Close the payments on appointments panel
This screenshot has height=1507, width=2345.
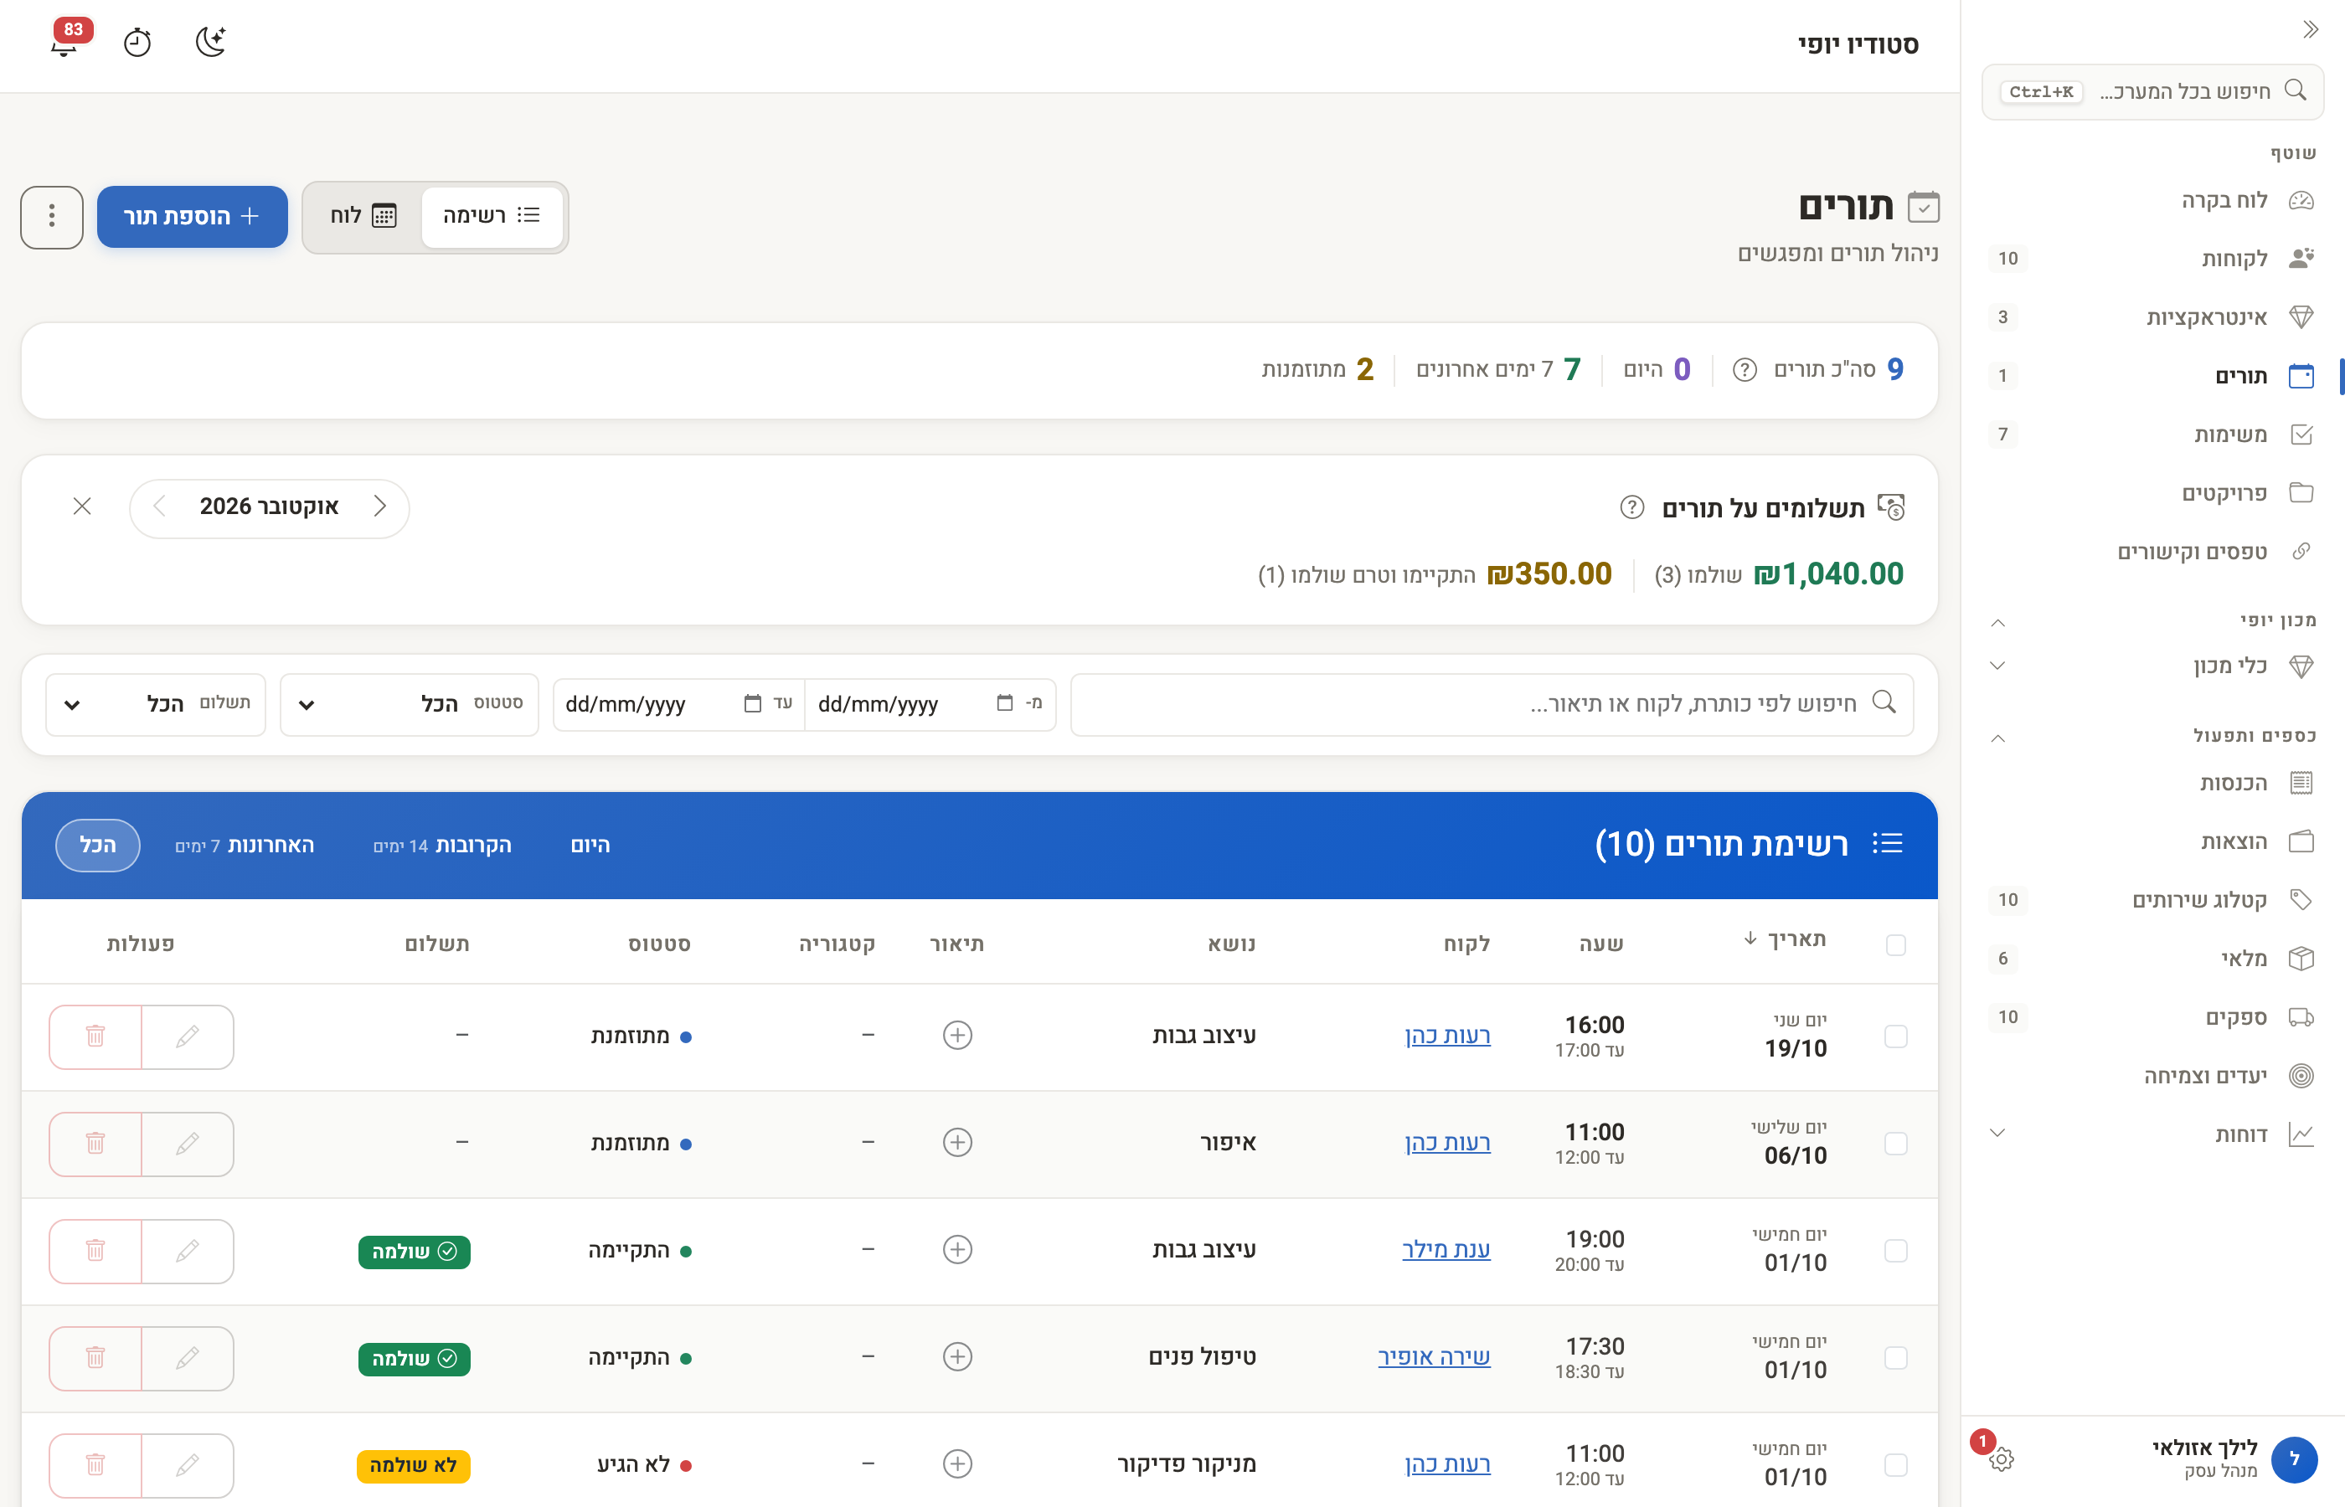click(82, 506)
